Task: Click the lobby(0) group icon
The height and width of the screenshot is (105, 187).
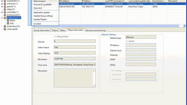Action: click(5, 9)
